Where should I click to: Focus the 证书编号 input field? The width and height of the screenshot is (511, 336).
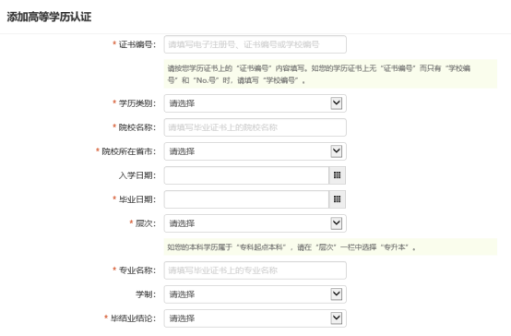[255, 44]
